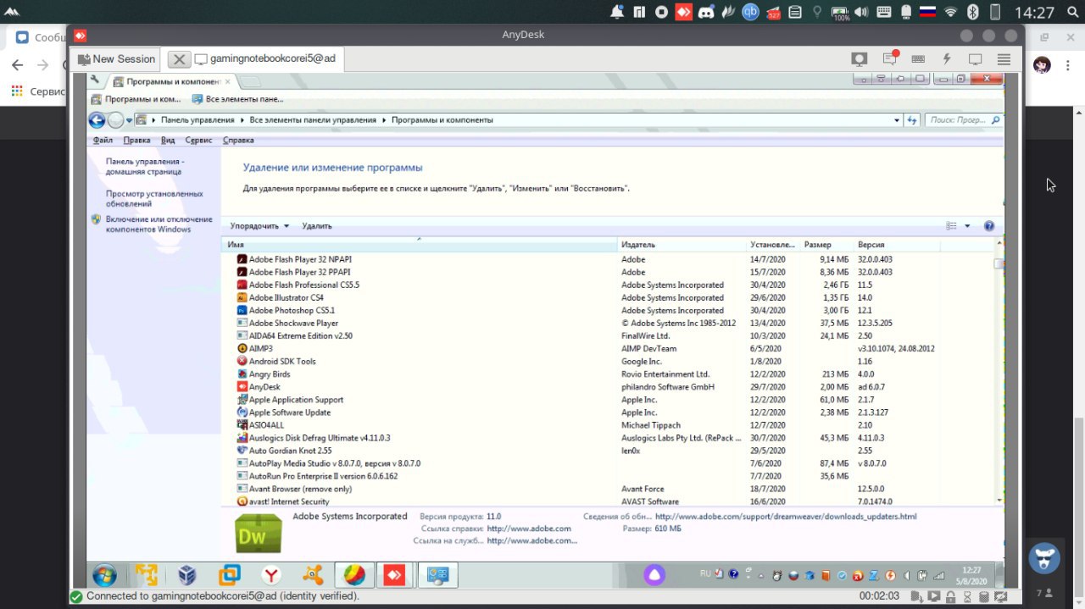Click AnyDesk icon in remote Windows taskbar
Viewport: 1085px width, 609px height.
[x=395, y=576]
